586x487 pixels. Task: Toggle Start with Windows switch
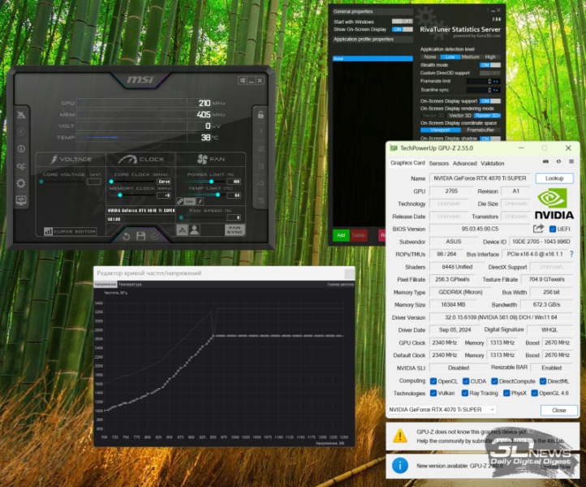[402, 22]
